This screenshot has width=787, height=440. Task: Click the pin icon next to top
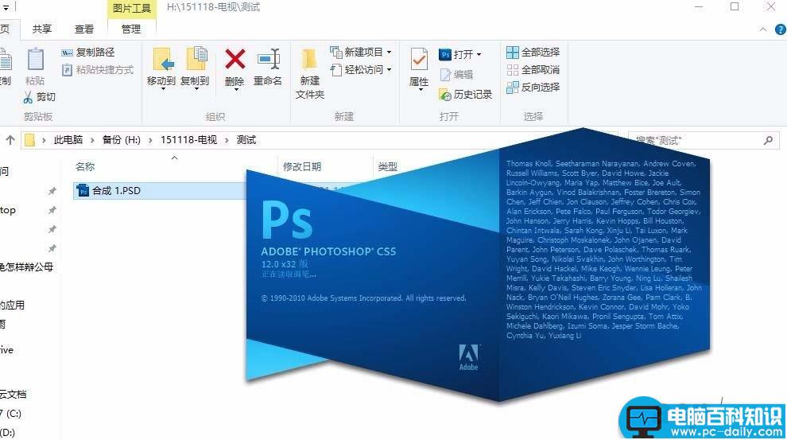coord(52,211)
